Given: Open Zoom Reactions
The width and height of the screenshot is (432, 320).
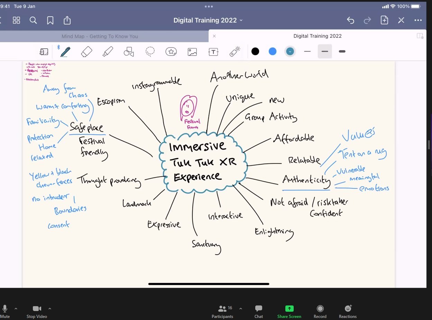Looking at the screenshot, I should click(348, 311).
